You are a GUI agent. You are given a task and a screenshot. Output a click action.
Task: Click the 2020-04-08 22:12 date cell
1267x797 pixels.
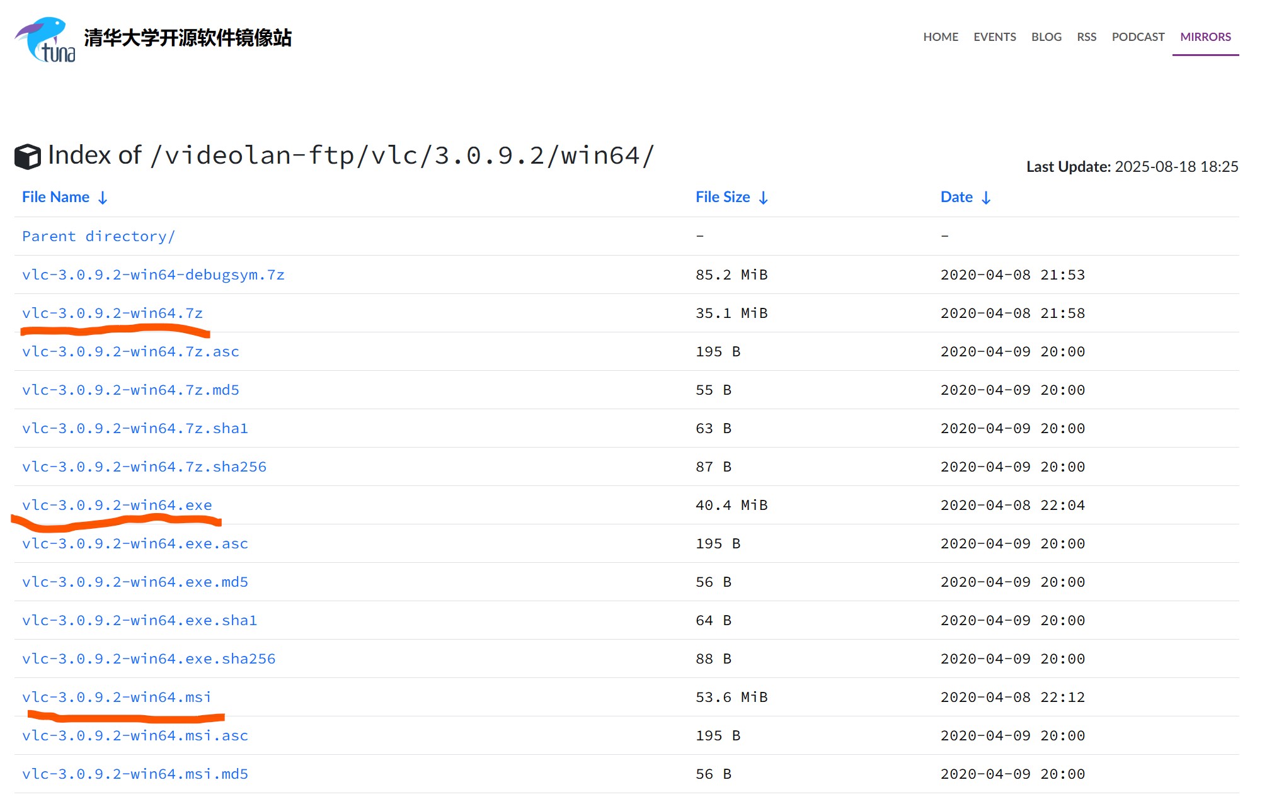[x=1012, y=697]
